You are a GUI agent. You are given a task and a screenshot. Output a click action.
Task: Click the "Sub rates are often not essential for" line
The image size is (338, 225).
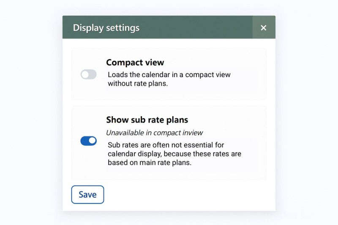click(166, 145)
